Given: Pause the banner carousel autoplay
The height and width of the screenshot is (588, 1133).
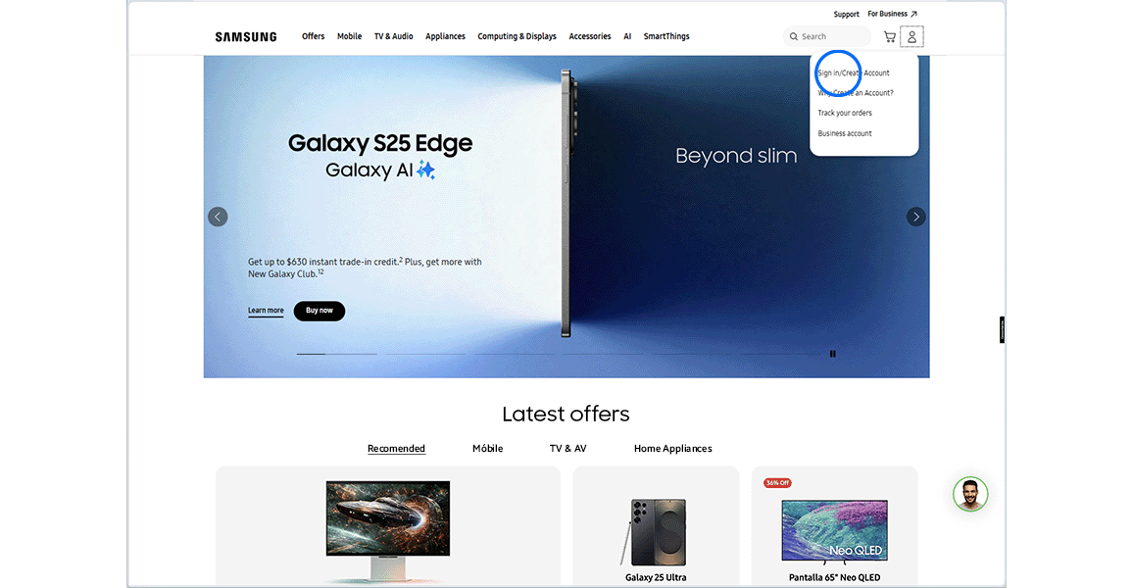Looking at the screenshot, I should tap(832, 353).
